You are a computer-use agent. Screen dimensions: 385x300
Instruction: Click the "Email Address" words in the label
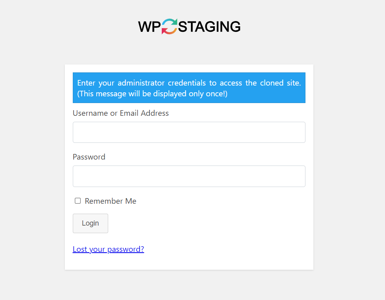[144, 113]
